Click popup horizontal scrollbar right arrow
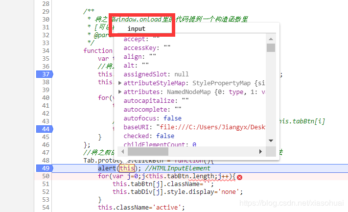 pyautogui.click(x=260, y=152)
